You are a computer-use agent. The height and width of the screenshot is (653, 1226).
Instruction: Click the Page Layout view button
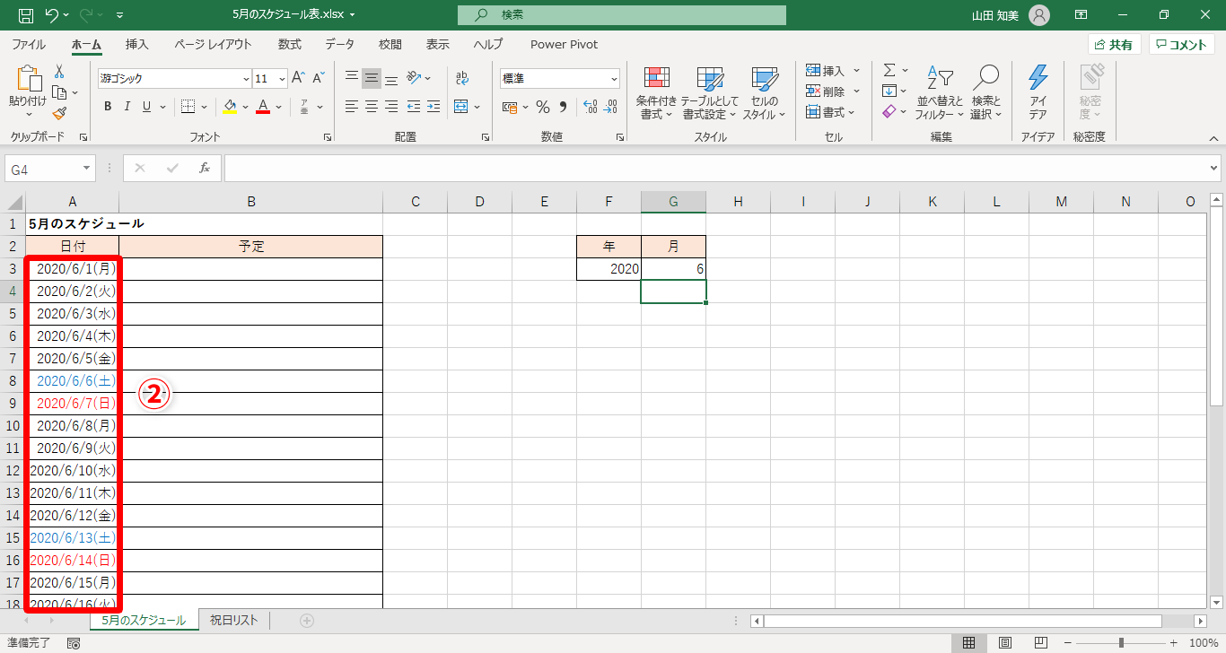point(1005,643)
